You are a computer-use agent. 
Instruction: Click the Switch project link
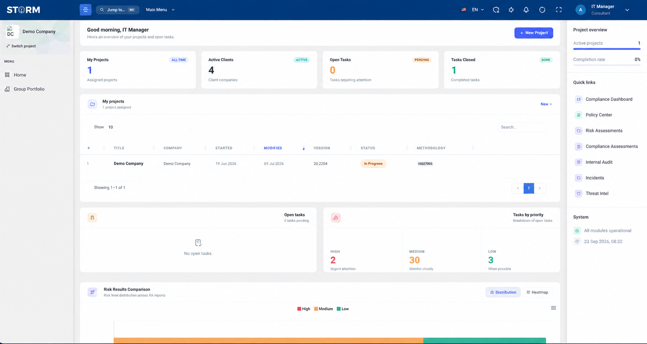21,46
